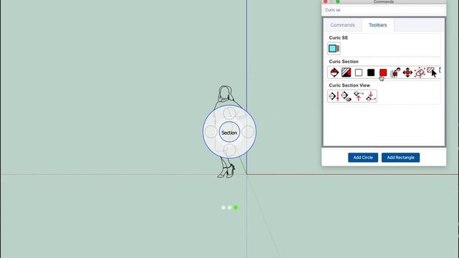Screen dimensions: 459x258
Task: Select the first white page indicator dot
Action: (x=223, y=207)
